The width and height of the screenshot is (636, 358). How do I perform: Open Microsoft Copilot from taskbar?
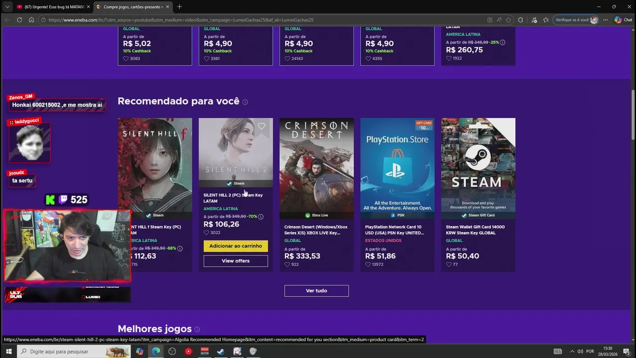pyautogui.click(x=140, y=352)
